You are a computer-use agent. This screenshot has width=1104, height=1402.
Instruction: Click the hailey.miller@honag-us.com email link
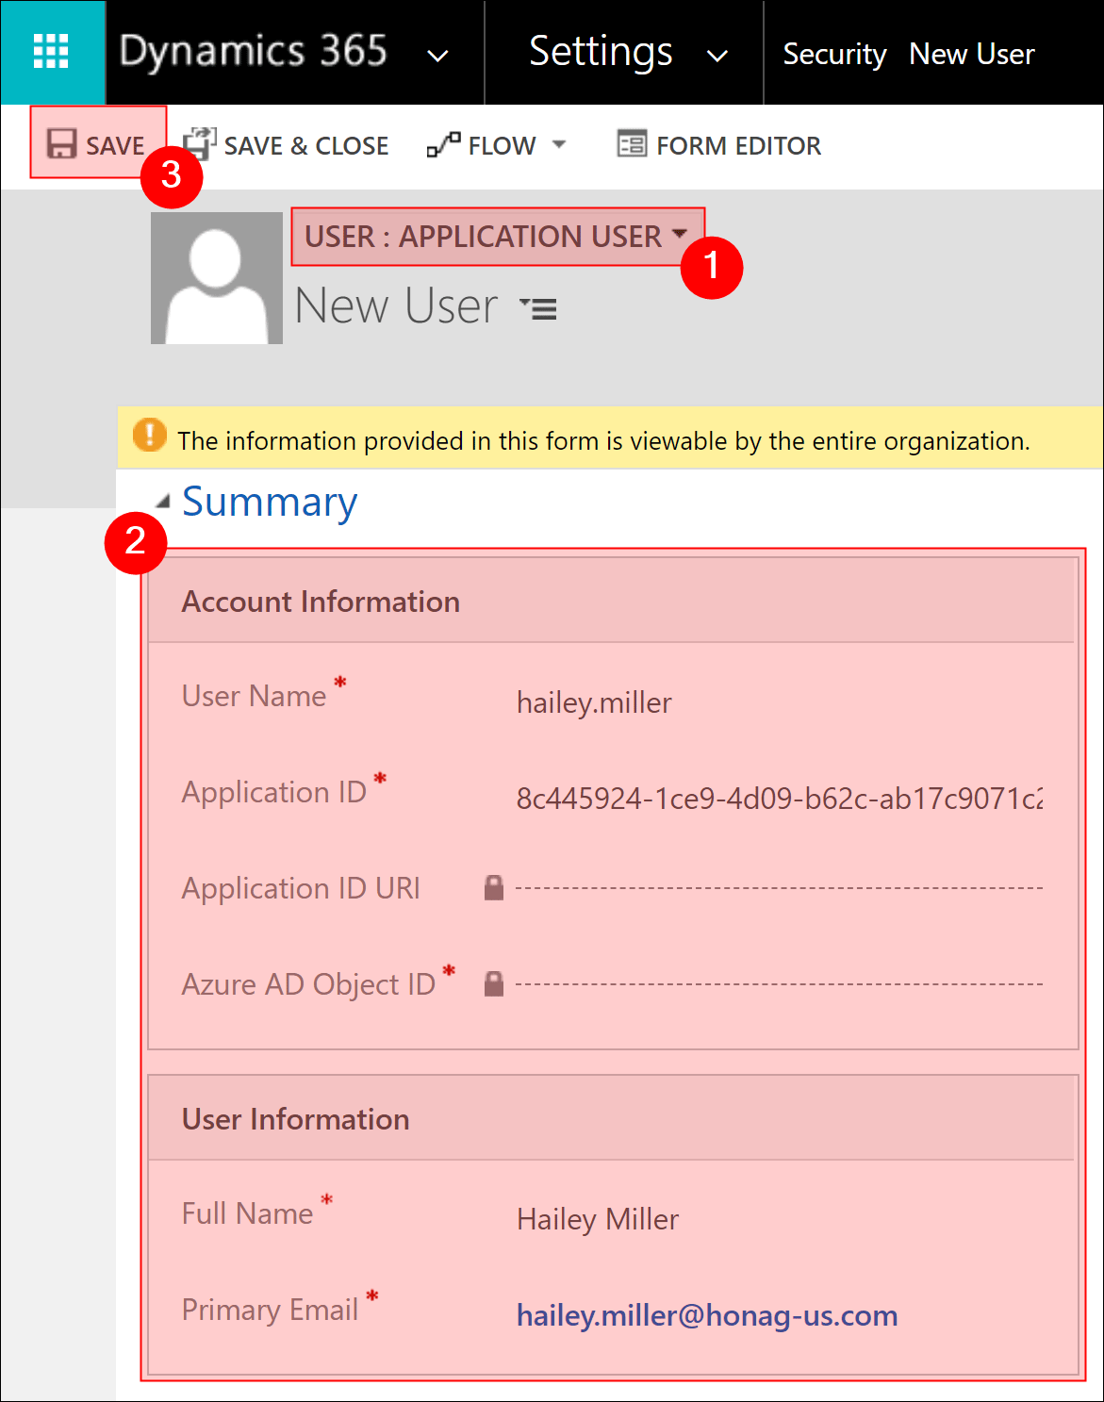pyautogui.click(x=706, y=1315)
